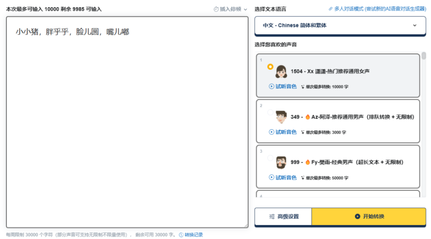The width and height of the screenshot is (431, 239).
Task: Click the 本次最多可输入 10000 counter text
Action: click(x=54, y=9)
